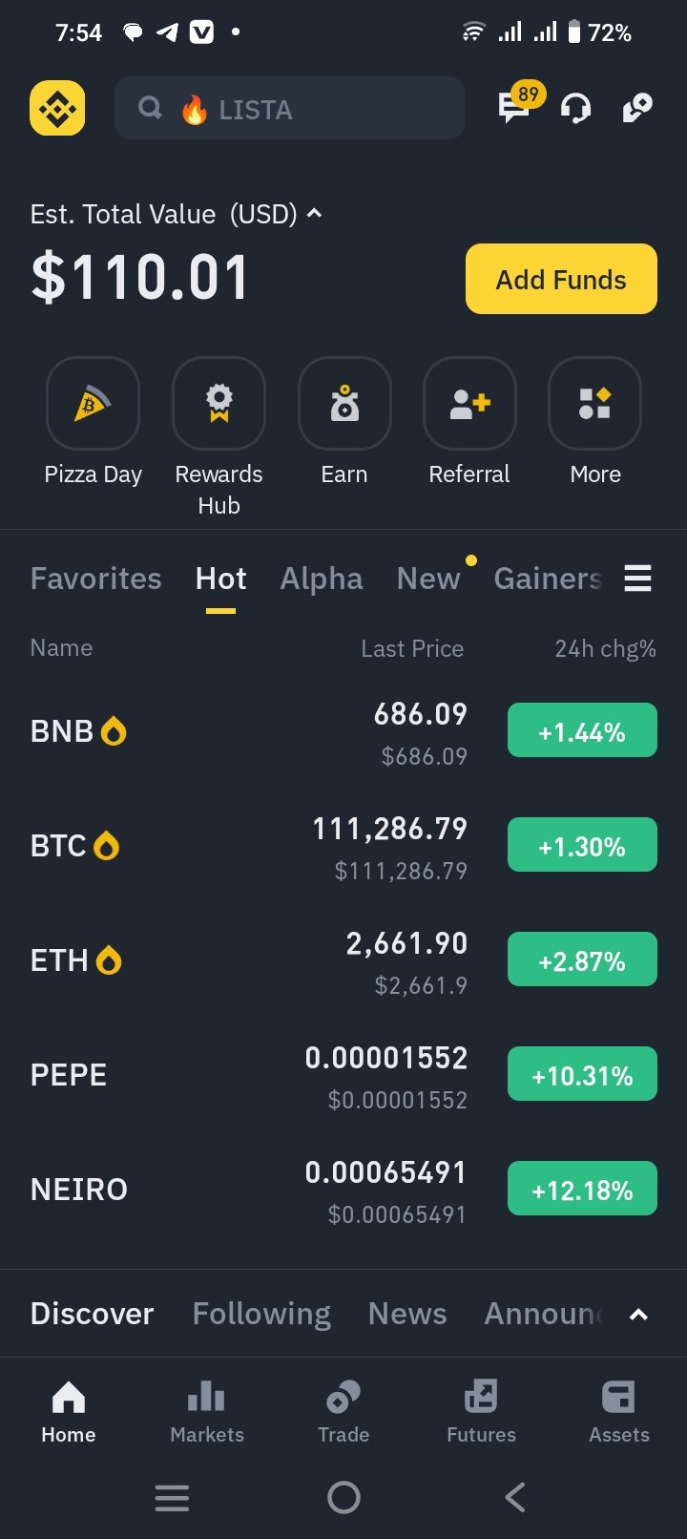Open market list hamburger menu

coord(637,579)
